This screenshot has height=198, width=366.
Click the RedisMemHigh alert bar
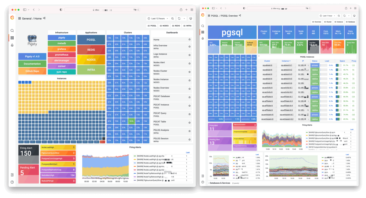58,175
